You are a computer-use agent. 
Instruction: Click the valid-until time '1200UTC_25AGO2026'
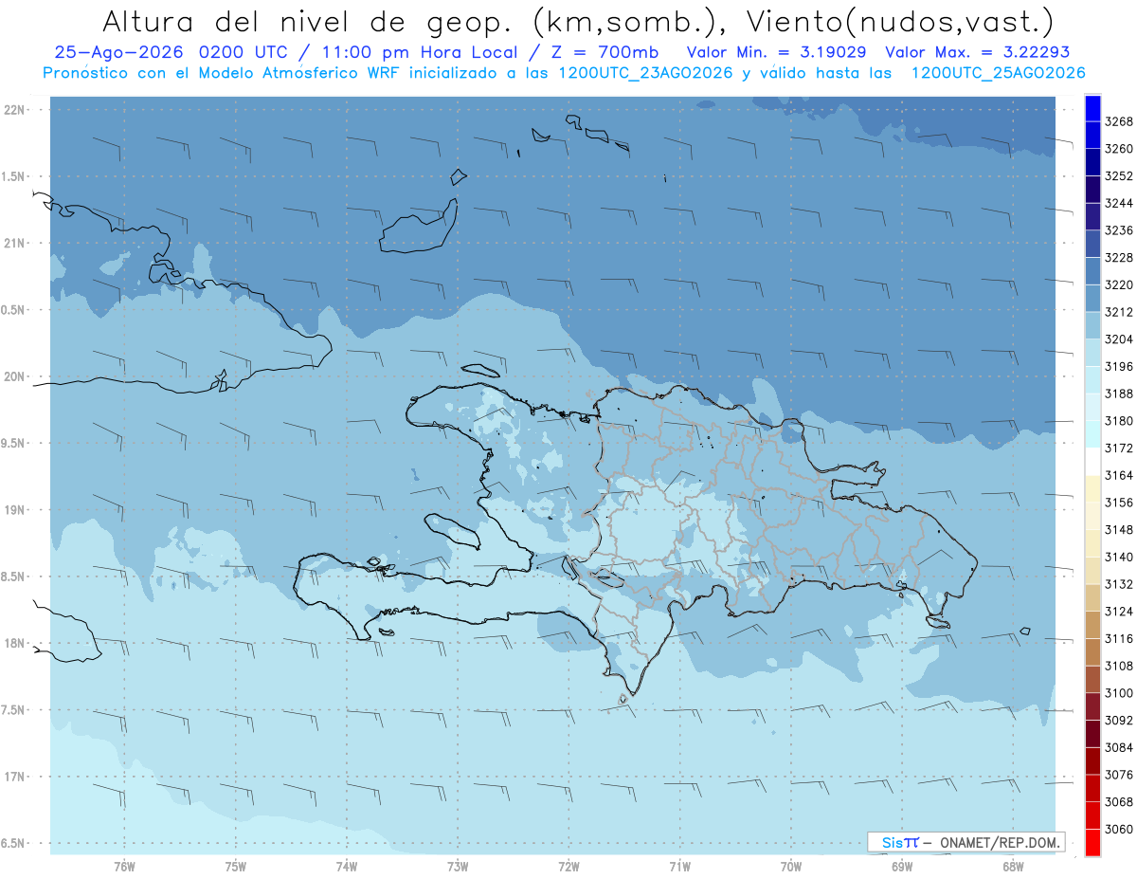point(998,73)
